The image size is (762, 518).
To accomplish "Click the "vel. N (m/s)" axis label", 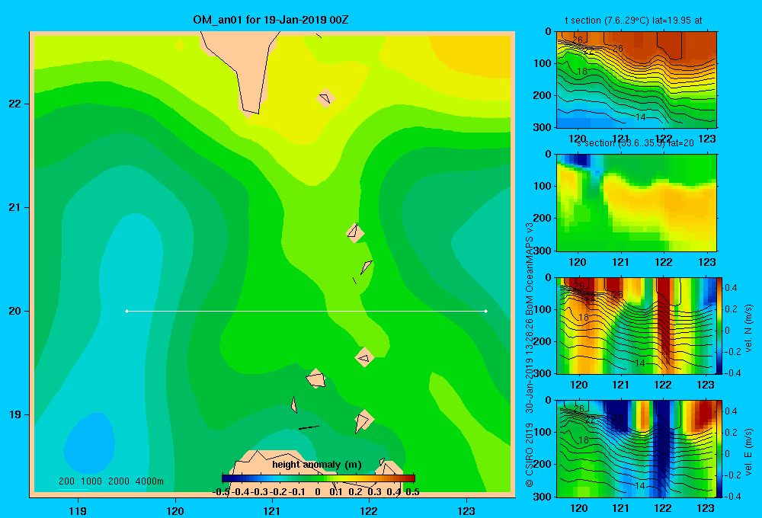I will 748,328.
